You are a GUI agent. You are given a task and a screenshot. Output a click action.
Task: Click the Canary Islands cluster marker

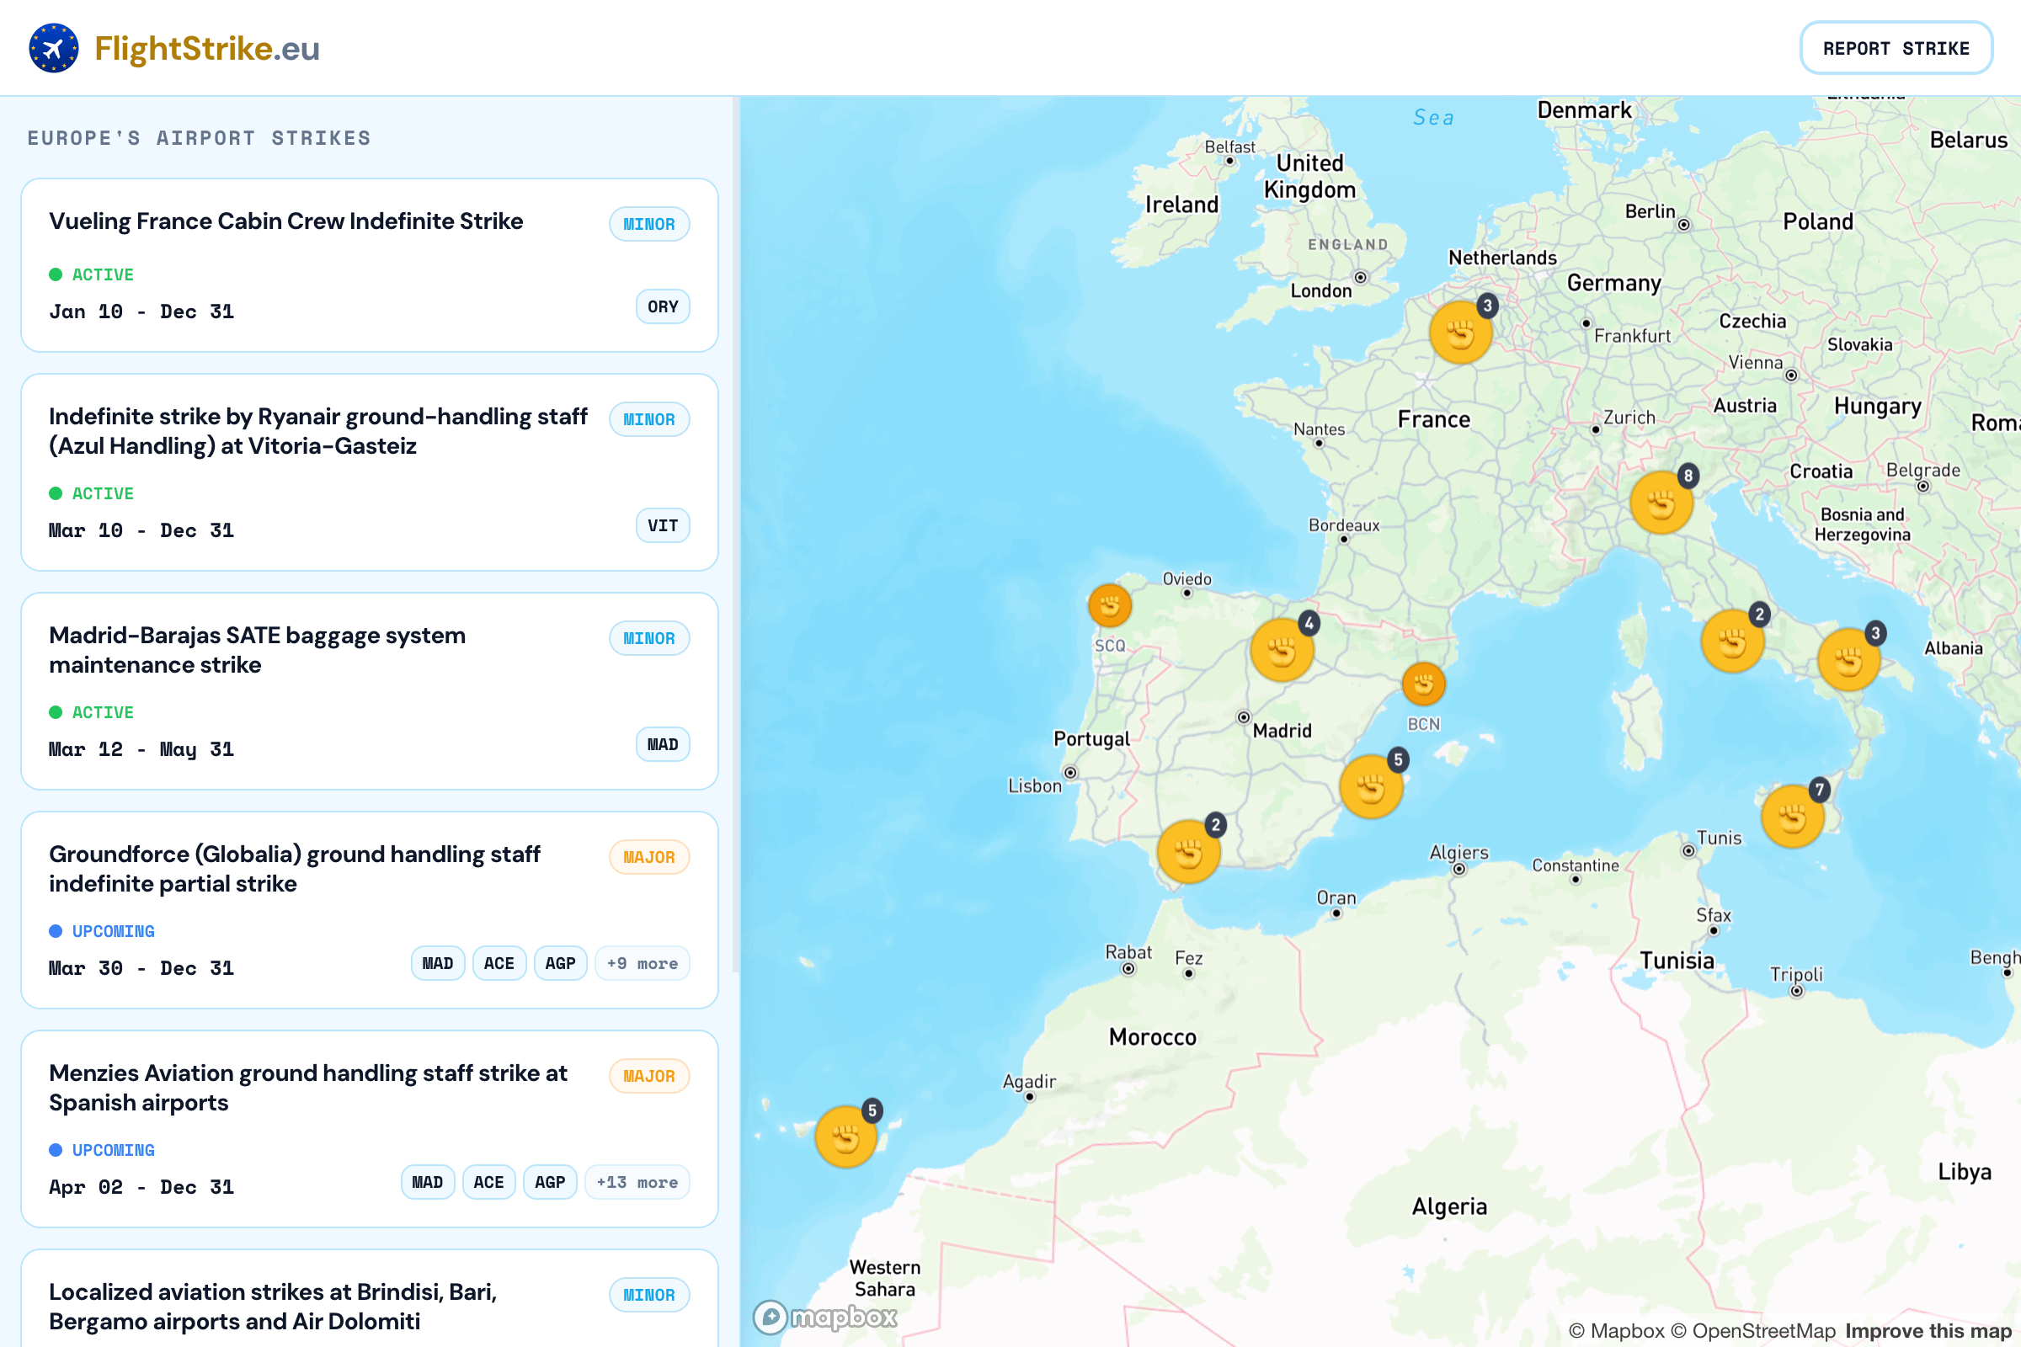pos(845,1137)
